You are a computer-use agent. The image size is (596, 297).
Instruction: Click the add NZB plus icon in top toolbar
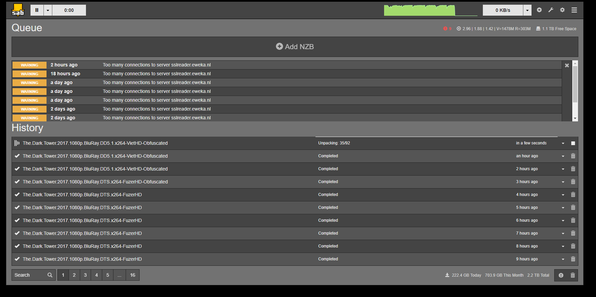pos(539,10)
